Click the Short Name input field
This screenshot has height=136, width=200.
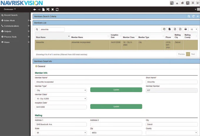point(172,82)
